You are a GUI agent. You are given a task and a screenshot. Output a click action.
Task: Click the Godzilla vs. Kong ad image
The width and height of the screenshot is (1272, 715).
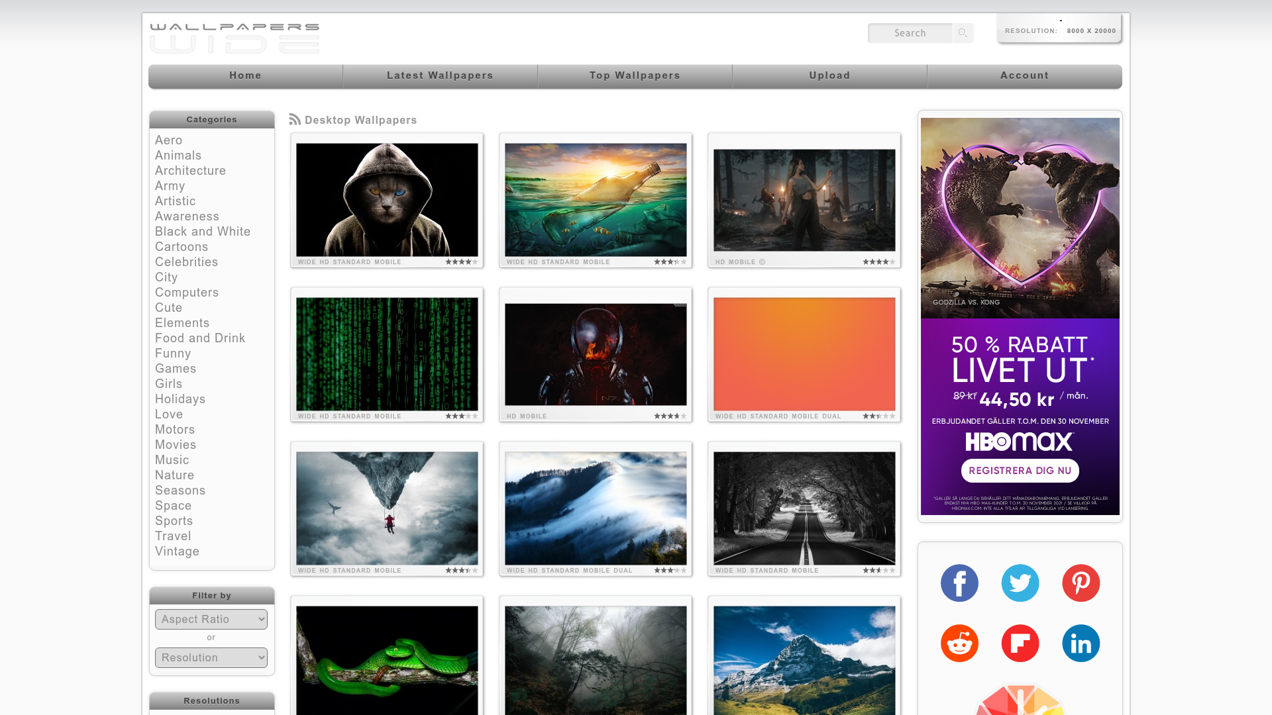(x=1020, y=218)
